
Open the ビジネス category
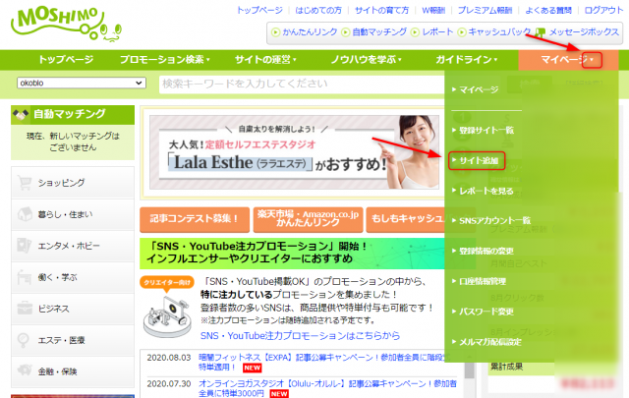73,309
